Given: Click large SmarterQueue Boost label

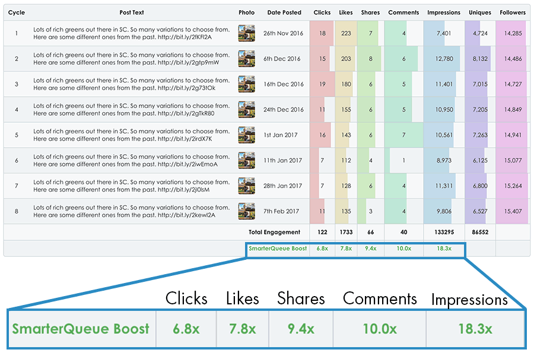Looking at the screenshot, I should [81, 329].
